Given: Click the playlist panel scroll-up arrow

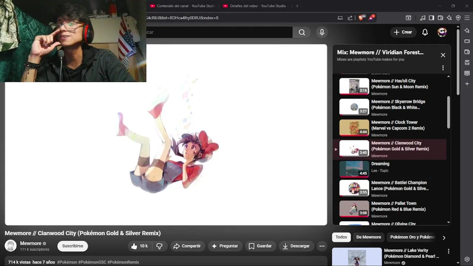Looking at the screenshot, I should 449,76.
